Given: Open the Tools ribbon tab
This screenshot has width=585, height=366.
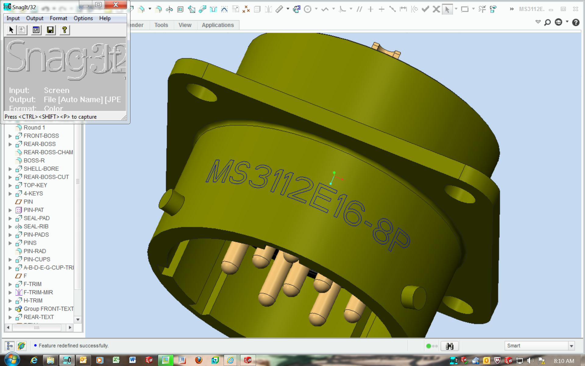Looking at the screenshot, I should click(161, 25).
